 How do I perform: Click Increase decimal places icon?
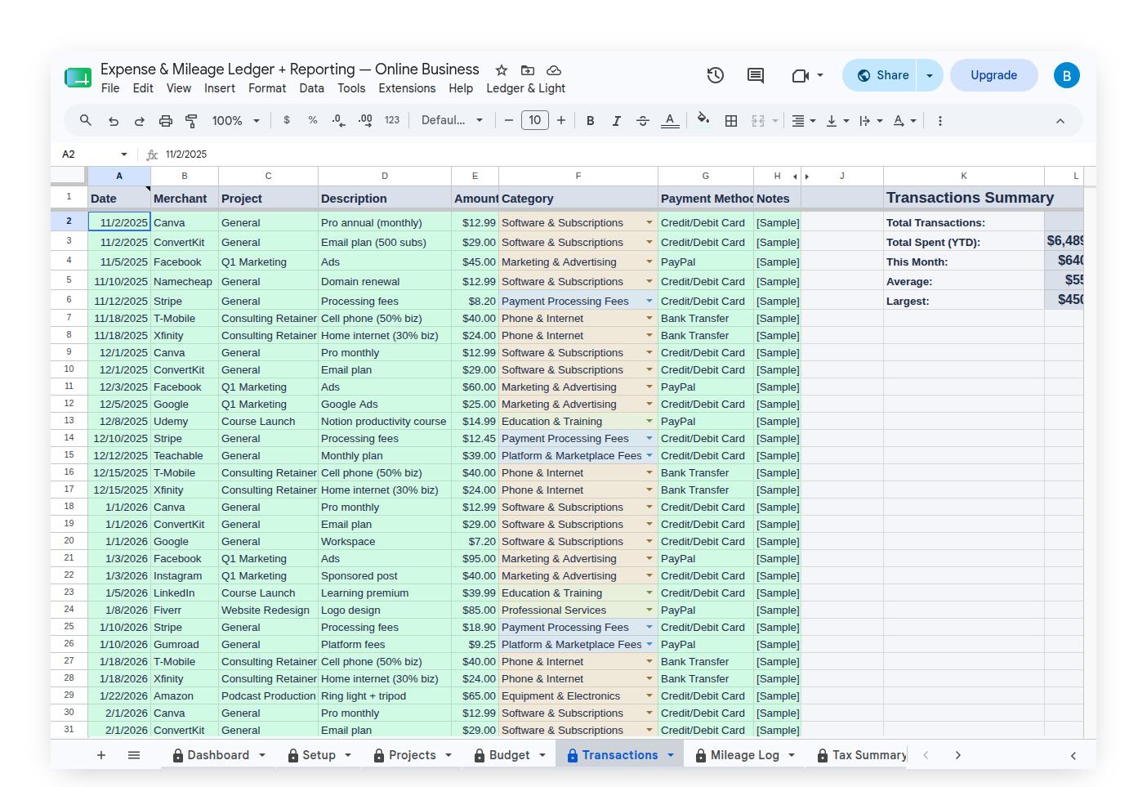click(365, 120)
